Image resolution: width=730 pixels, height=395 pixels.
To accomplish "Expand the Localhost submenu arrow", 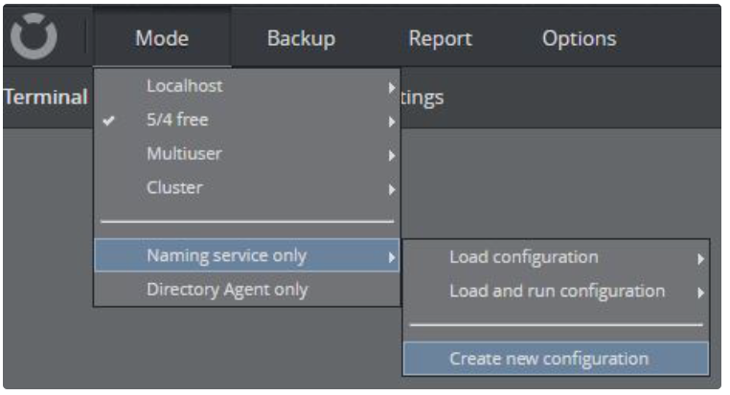I will pyautogui.click(x=392, y=87).
